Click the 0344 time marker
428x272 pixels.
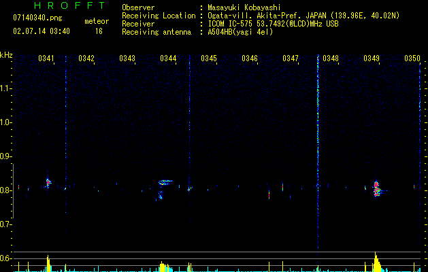pyautogui.click(x=168, y=58)
